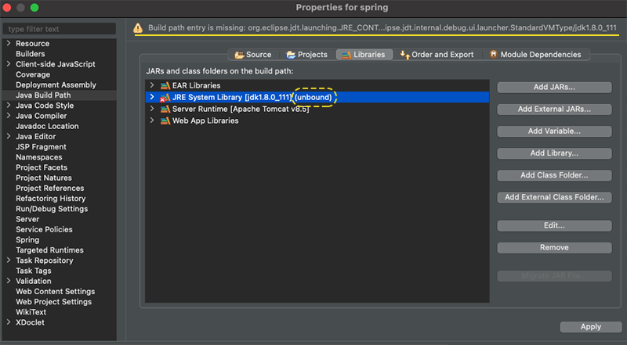Switch to the Projects tab
Viewport: 627px width, 345px height.
(x=306, y=55)
